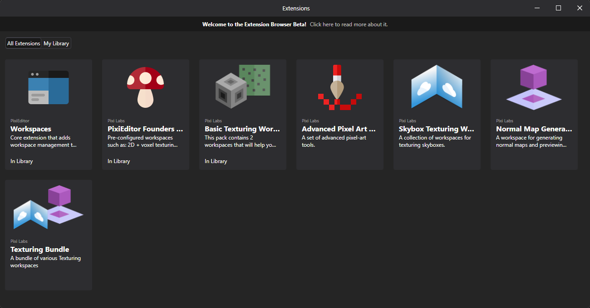Open the Texturing Bundle title
590x308 pixels.
coord(40,250)
